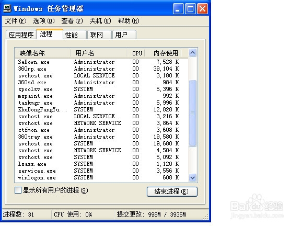Click the process list scroll up arrow

[x=192, y=53]
